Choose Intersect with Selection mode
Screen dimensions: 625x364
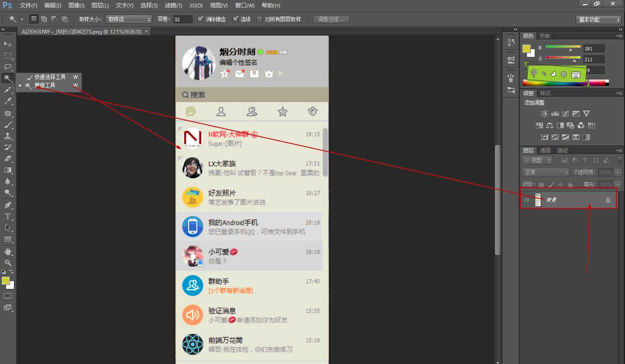point(65,19)
